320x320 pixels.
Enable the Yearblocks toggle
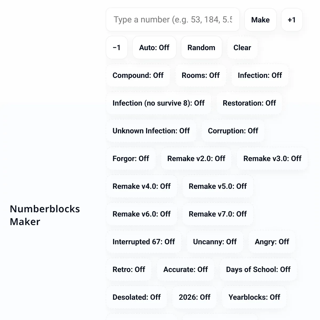pyautogui.click(x=254, y=297)
